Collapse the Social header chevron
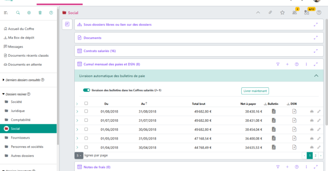 (x=258, y=12)
